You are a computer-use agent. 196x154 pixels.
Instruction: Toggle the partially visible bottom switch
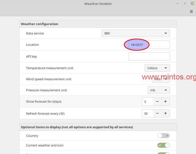pos(163,153)
